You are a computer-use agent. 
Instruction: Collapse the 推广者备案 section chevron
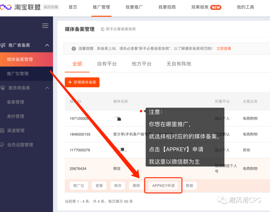tap(47, 45)
